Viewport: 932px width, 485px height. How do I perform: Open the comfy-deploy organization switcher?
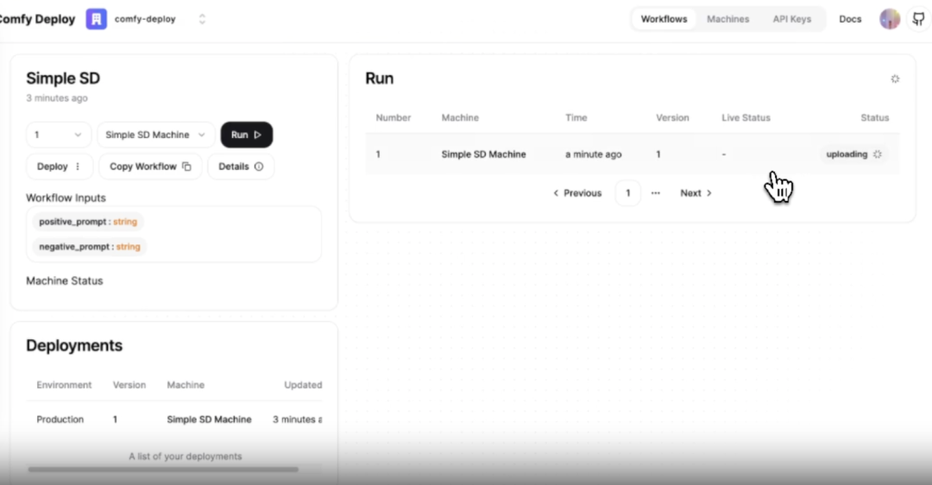point(202,19)
